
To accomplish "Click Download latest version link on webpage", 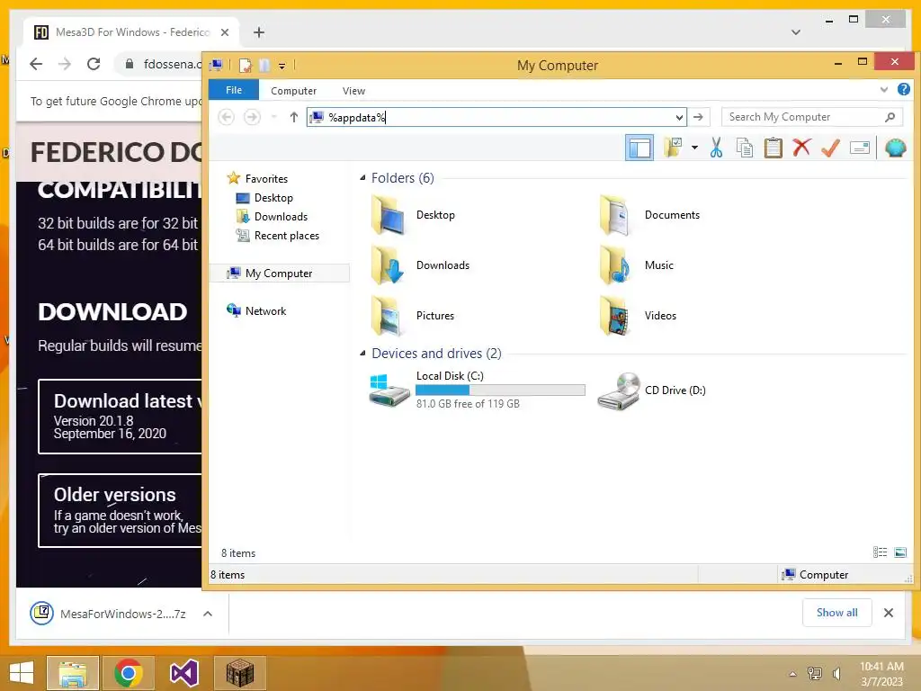I will [x=120, y=417].
